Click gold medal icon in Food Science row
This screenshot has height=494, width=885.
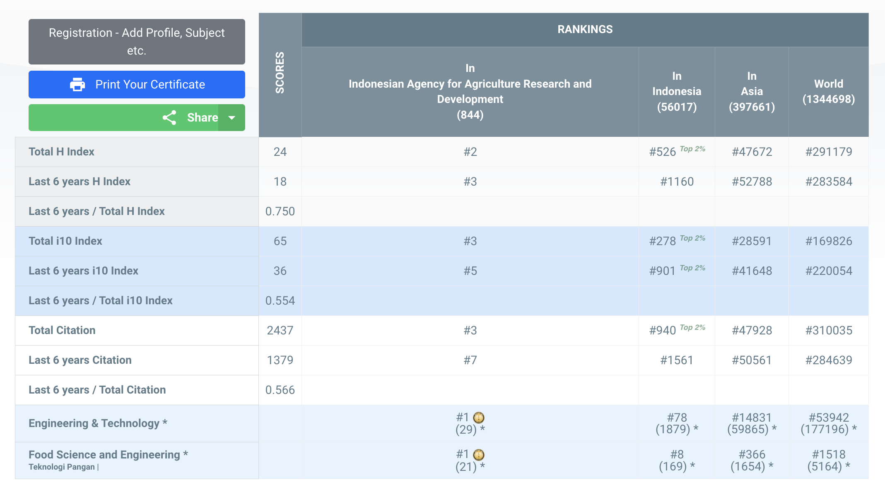coord(479,455)
